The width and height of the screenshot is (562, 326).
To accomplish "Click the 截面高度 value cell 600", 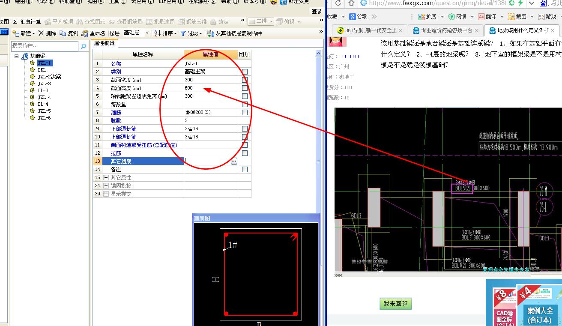I will (211, 88).
